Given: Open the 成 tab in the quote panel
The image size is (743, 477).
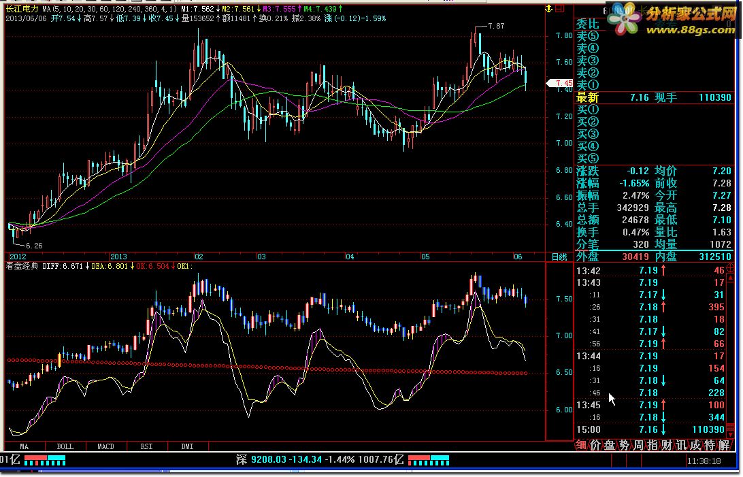Looking at the screenshot, I should coord(695,445).
